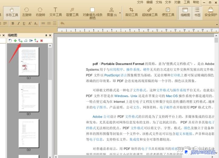
Task: Follow the 电子邮件 link
Action: [166, 107]
